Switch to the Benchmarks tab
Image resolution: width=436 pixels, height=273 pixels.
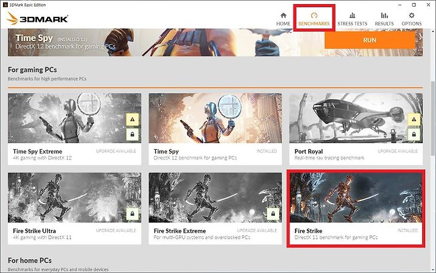pos(314,19)
